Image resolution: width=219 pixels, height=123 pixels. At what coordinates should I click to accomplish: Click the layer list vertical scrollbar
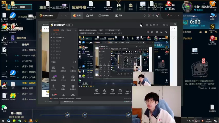pyautogui.click(x=77, y=42)
